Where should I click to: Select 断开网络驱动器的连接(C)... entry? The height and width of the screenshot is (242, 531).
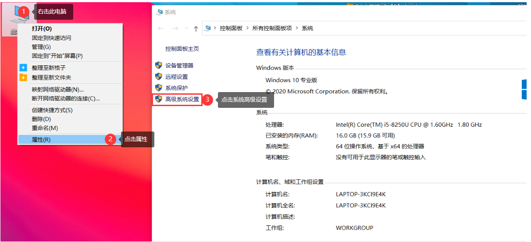point(70,98)
